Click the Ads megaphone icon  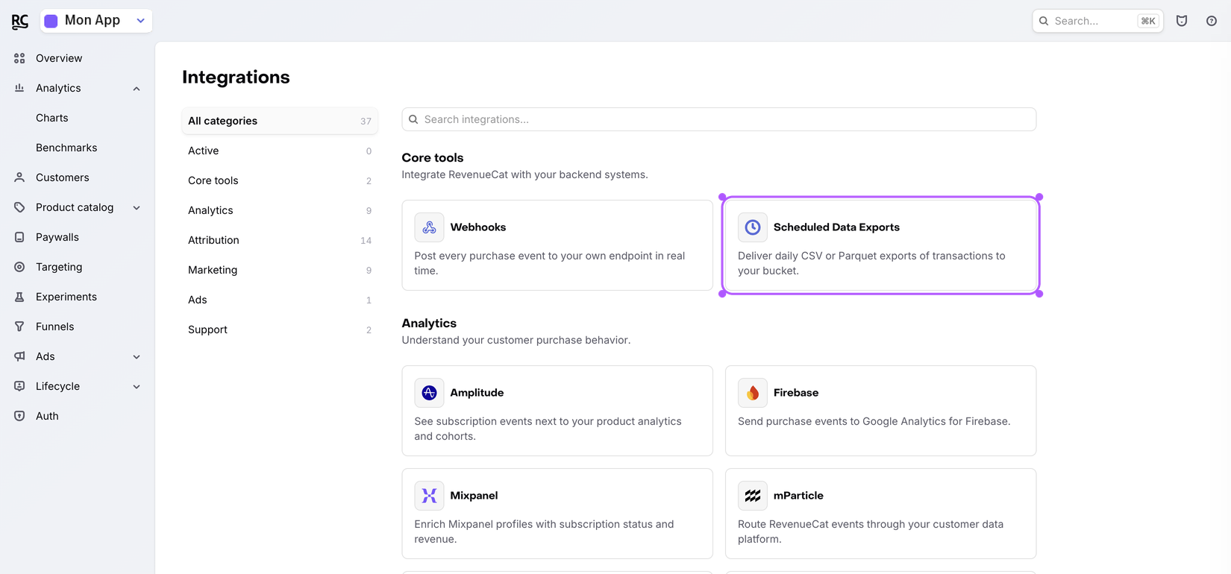click(x=19, y=356)
